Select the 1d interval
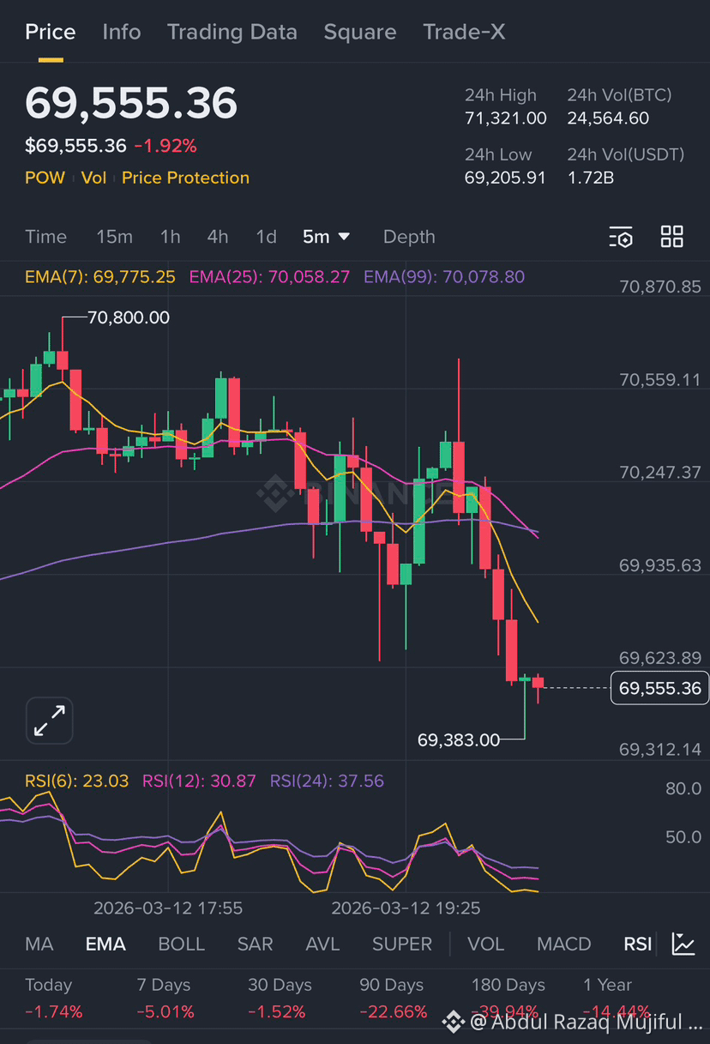 pyautogui.click(x=267, y=237)
